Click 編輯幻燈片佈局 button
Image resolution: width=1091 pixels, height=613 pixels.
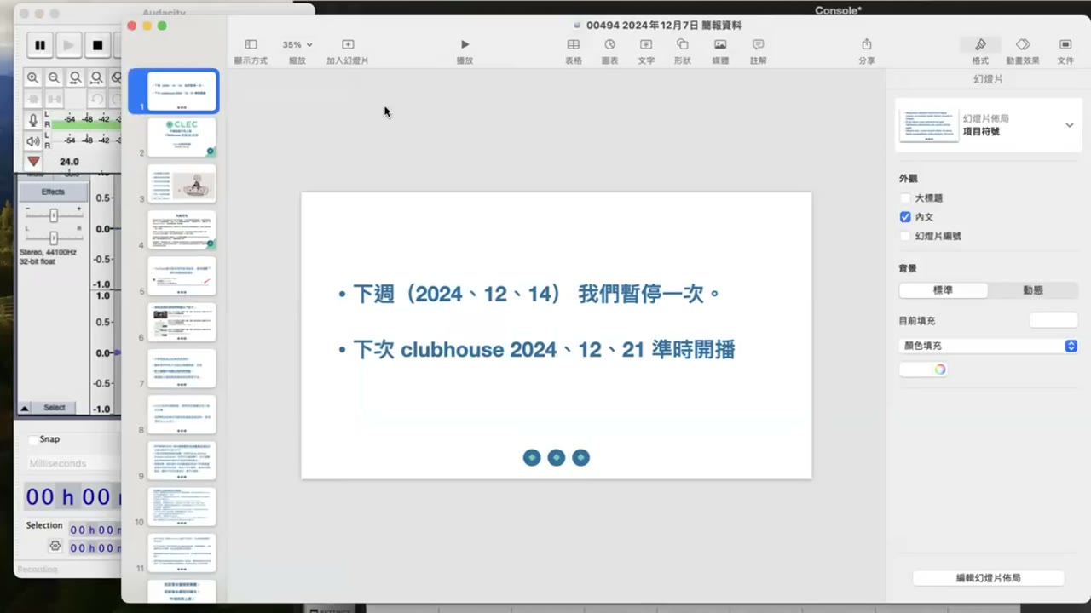pos(988,578)
